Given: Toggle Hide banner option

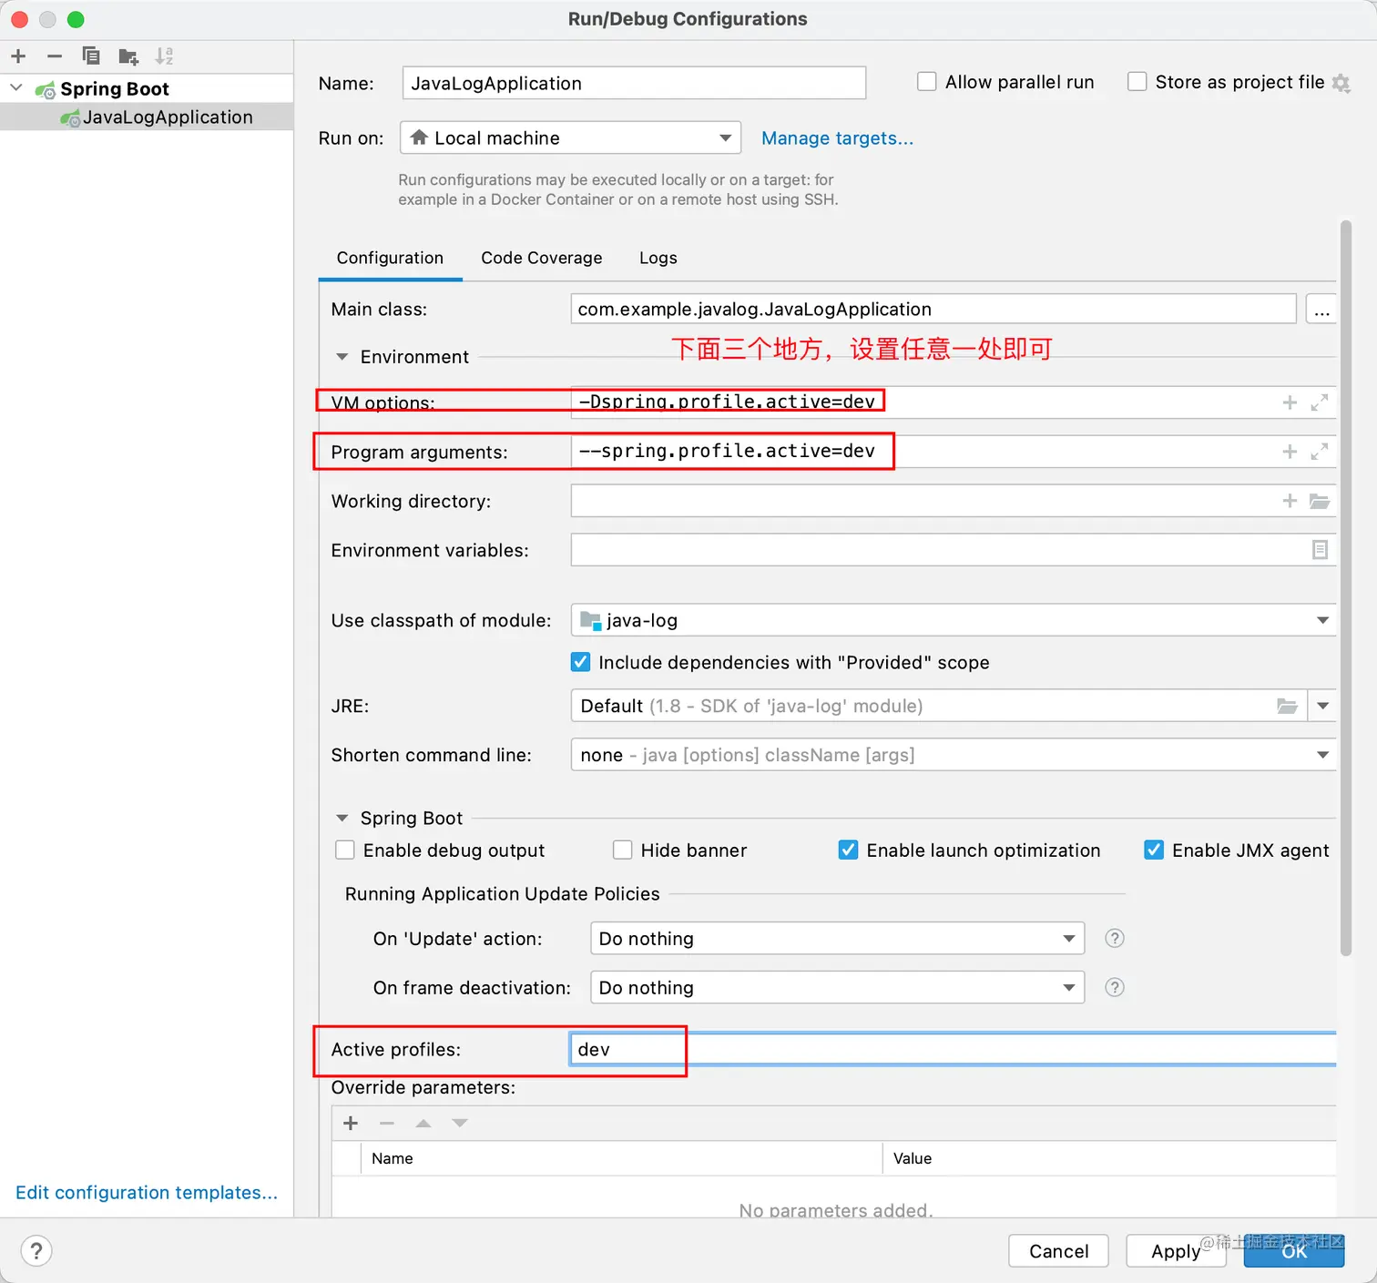Looking at the screenshot, I should (x=622, y=850).
